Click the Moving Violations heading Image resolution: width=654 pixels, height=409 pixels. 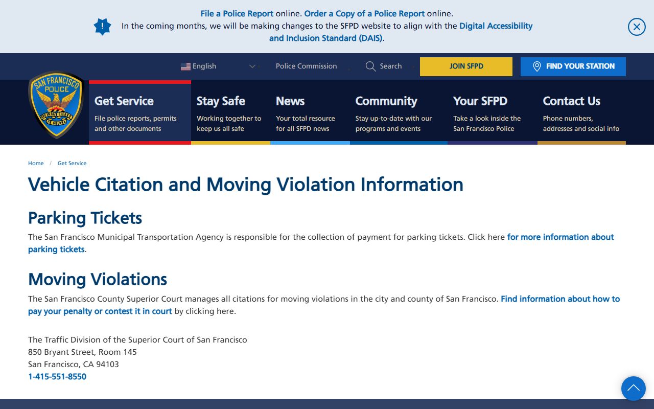click(98, 279)
